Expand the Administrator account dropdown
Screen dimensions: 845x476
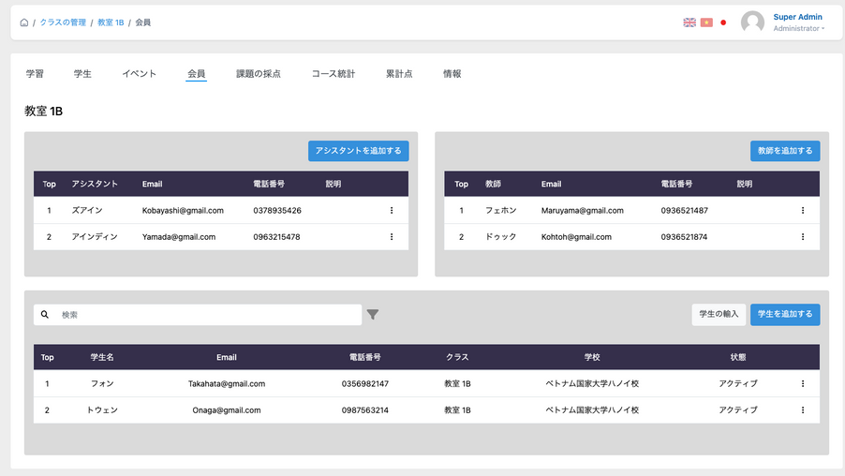pos(799,29)
